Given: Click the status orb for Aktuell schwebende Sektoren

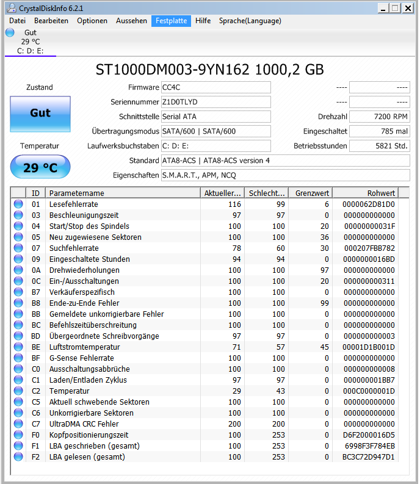Looking at the screenshot, I should 18,402.
